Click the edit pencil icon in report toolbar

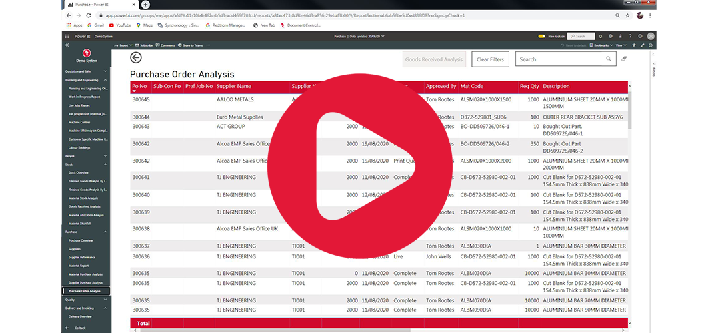pyautogui.click(x=643, y=45)
